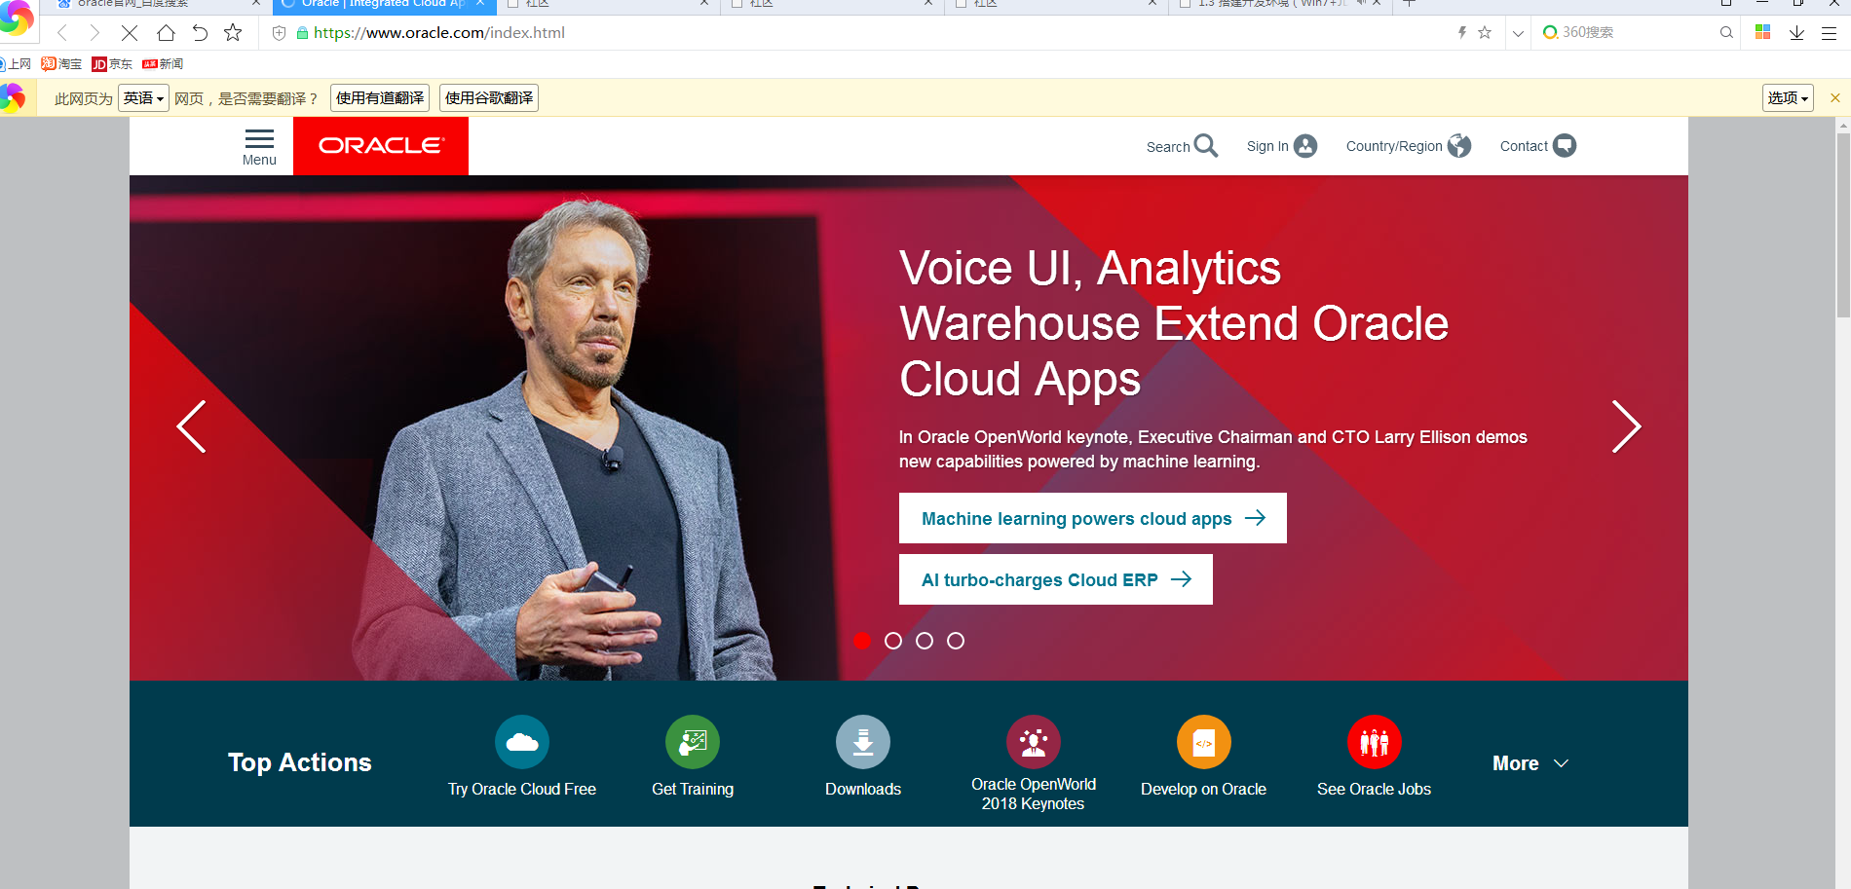Click the red Oracle logo
Screen dimensions: 1851x889
[381, 146]
